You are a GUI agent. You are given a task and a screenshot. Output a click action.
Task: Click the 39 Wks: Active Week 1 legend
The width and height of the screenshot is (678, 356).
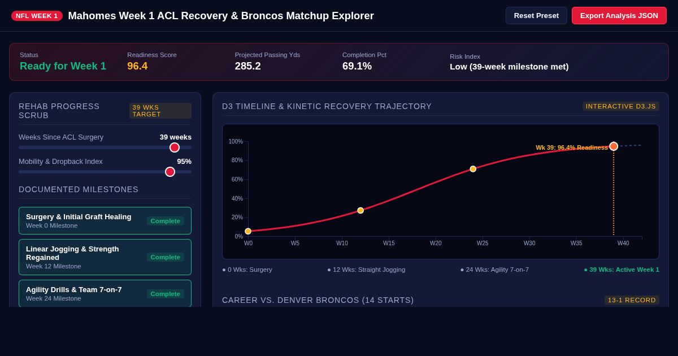click(x=621, y=270)
